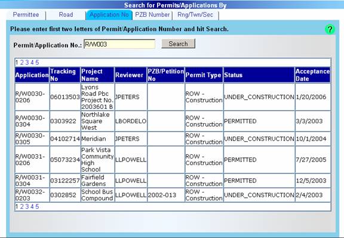Image resolution: width=344 pixels, height=238 pixels.
Task: Click the Meridian project name
Action: click(94, 139)
